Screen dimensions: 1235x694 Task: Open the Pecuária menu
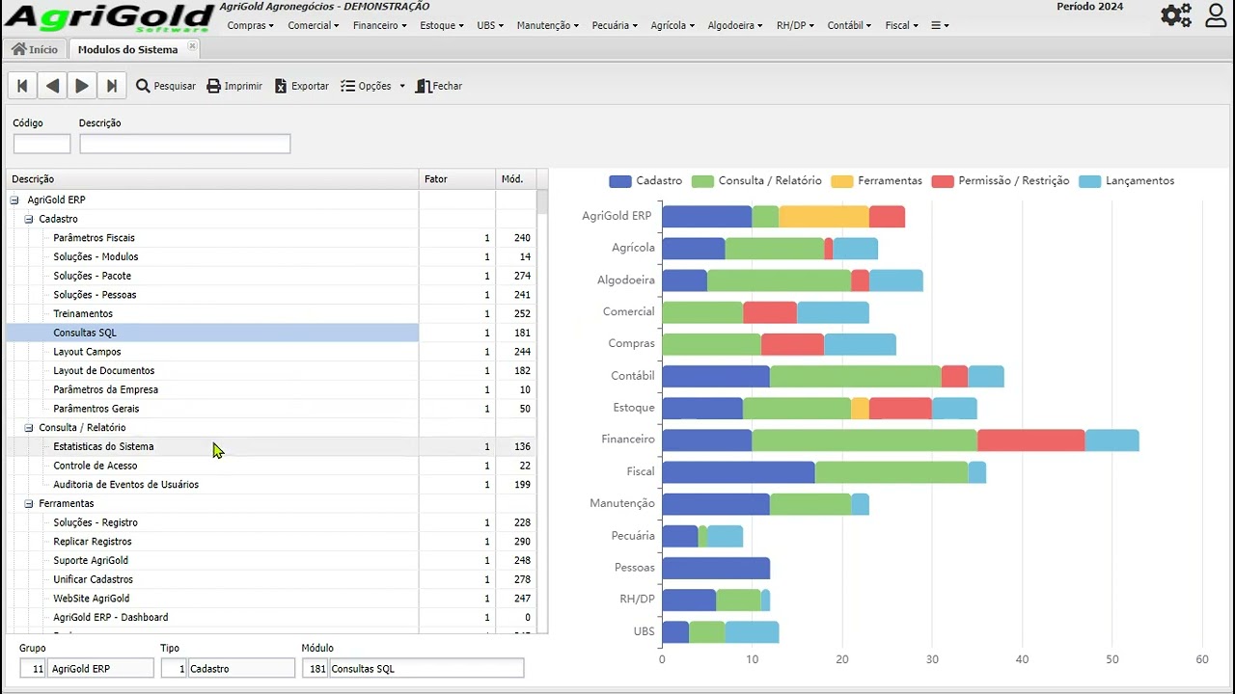(615, 25)
